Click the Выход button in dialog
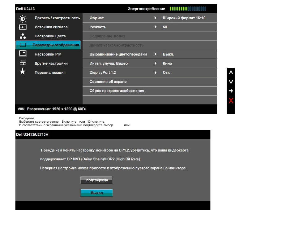Viewport: 295px width, 228px height. [96, 193]
